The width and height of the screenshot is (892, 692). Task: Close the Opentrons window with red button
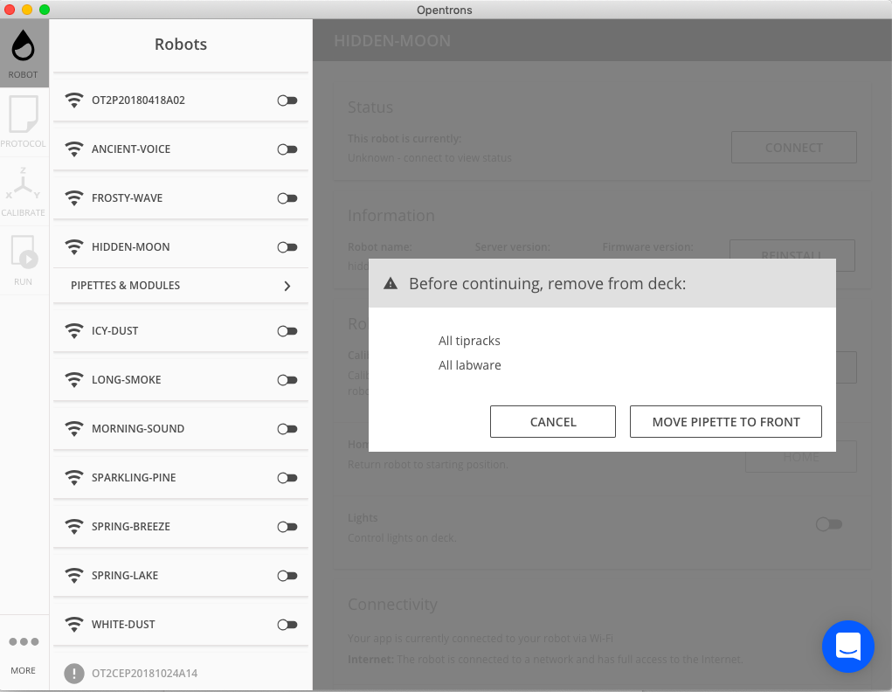point(10,10)
